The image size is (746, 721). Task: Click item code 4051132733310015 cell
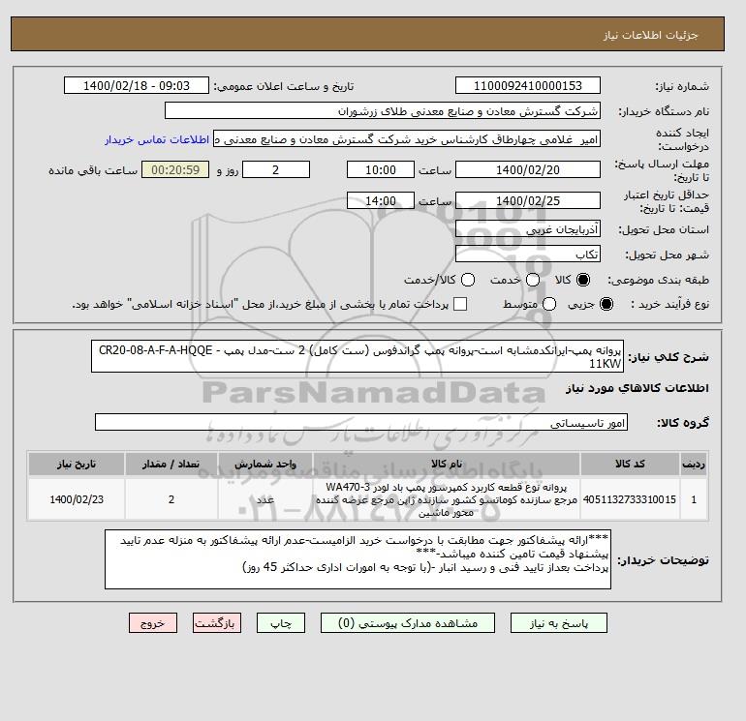(630, 499)
